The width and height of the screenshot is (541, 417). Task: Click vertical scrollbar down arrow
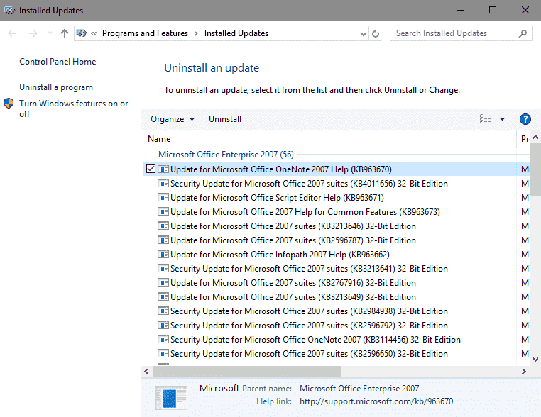point(535,360)
